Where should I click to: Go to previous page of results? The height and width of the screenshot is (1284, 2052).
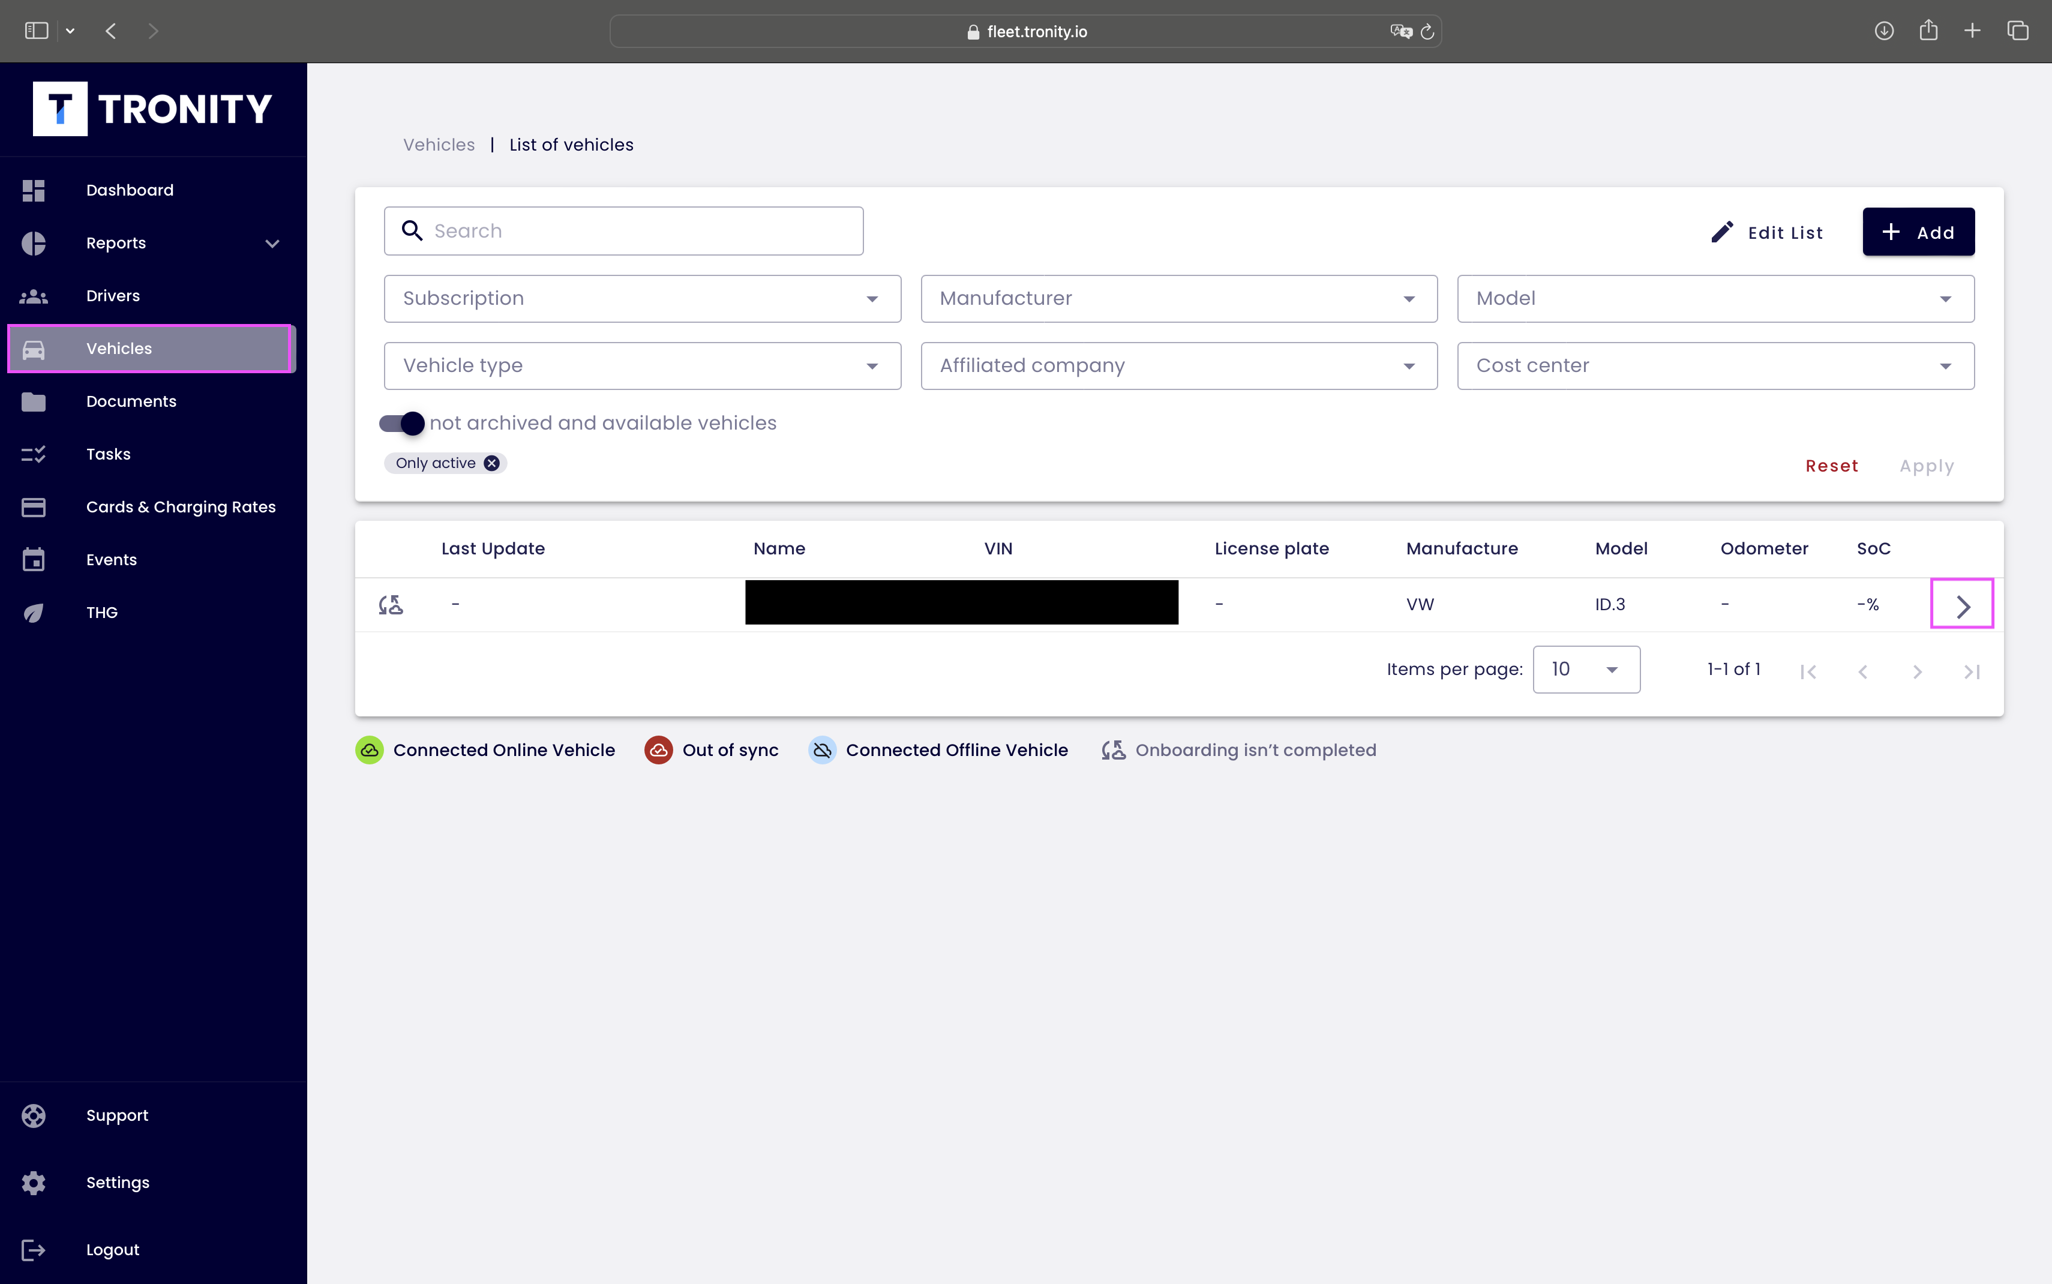[1862, 671]
